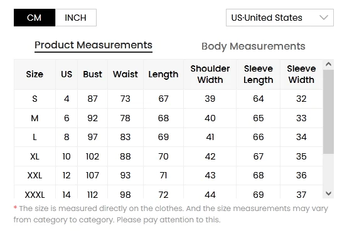Select the size M row label

(x=35, y=118)
